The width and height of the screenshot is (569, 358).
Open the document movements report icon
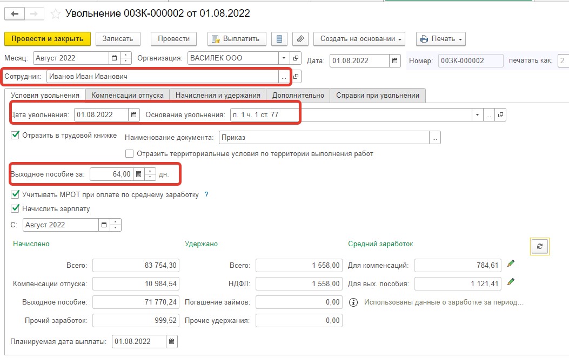tap(279, 39)
